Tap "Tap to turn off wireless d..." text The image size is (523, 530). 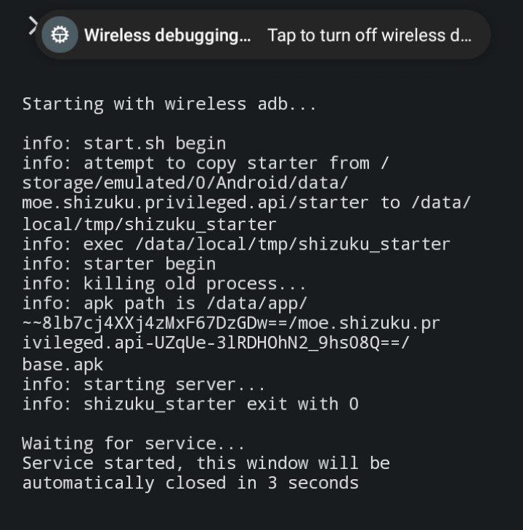pos(370,35)
